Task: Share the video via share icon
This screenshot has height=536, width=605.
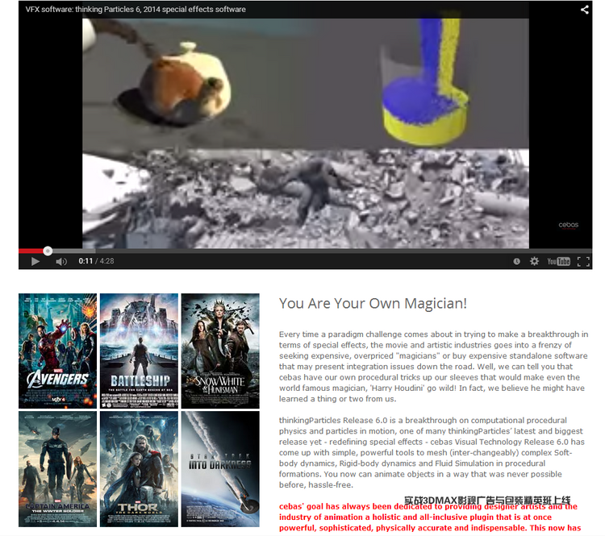Action: click(585, 9)
